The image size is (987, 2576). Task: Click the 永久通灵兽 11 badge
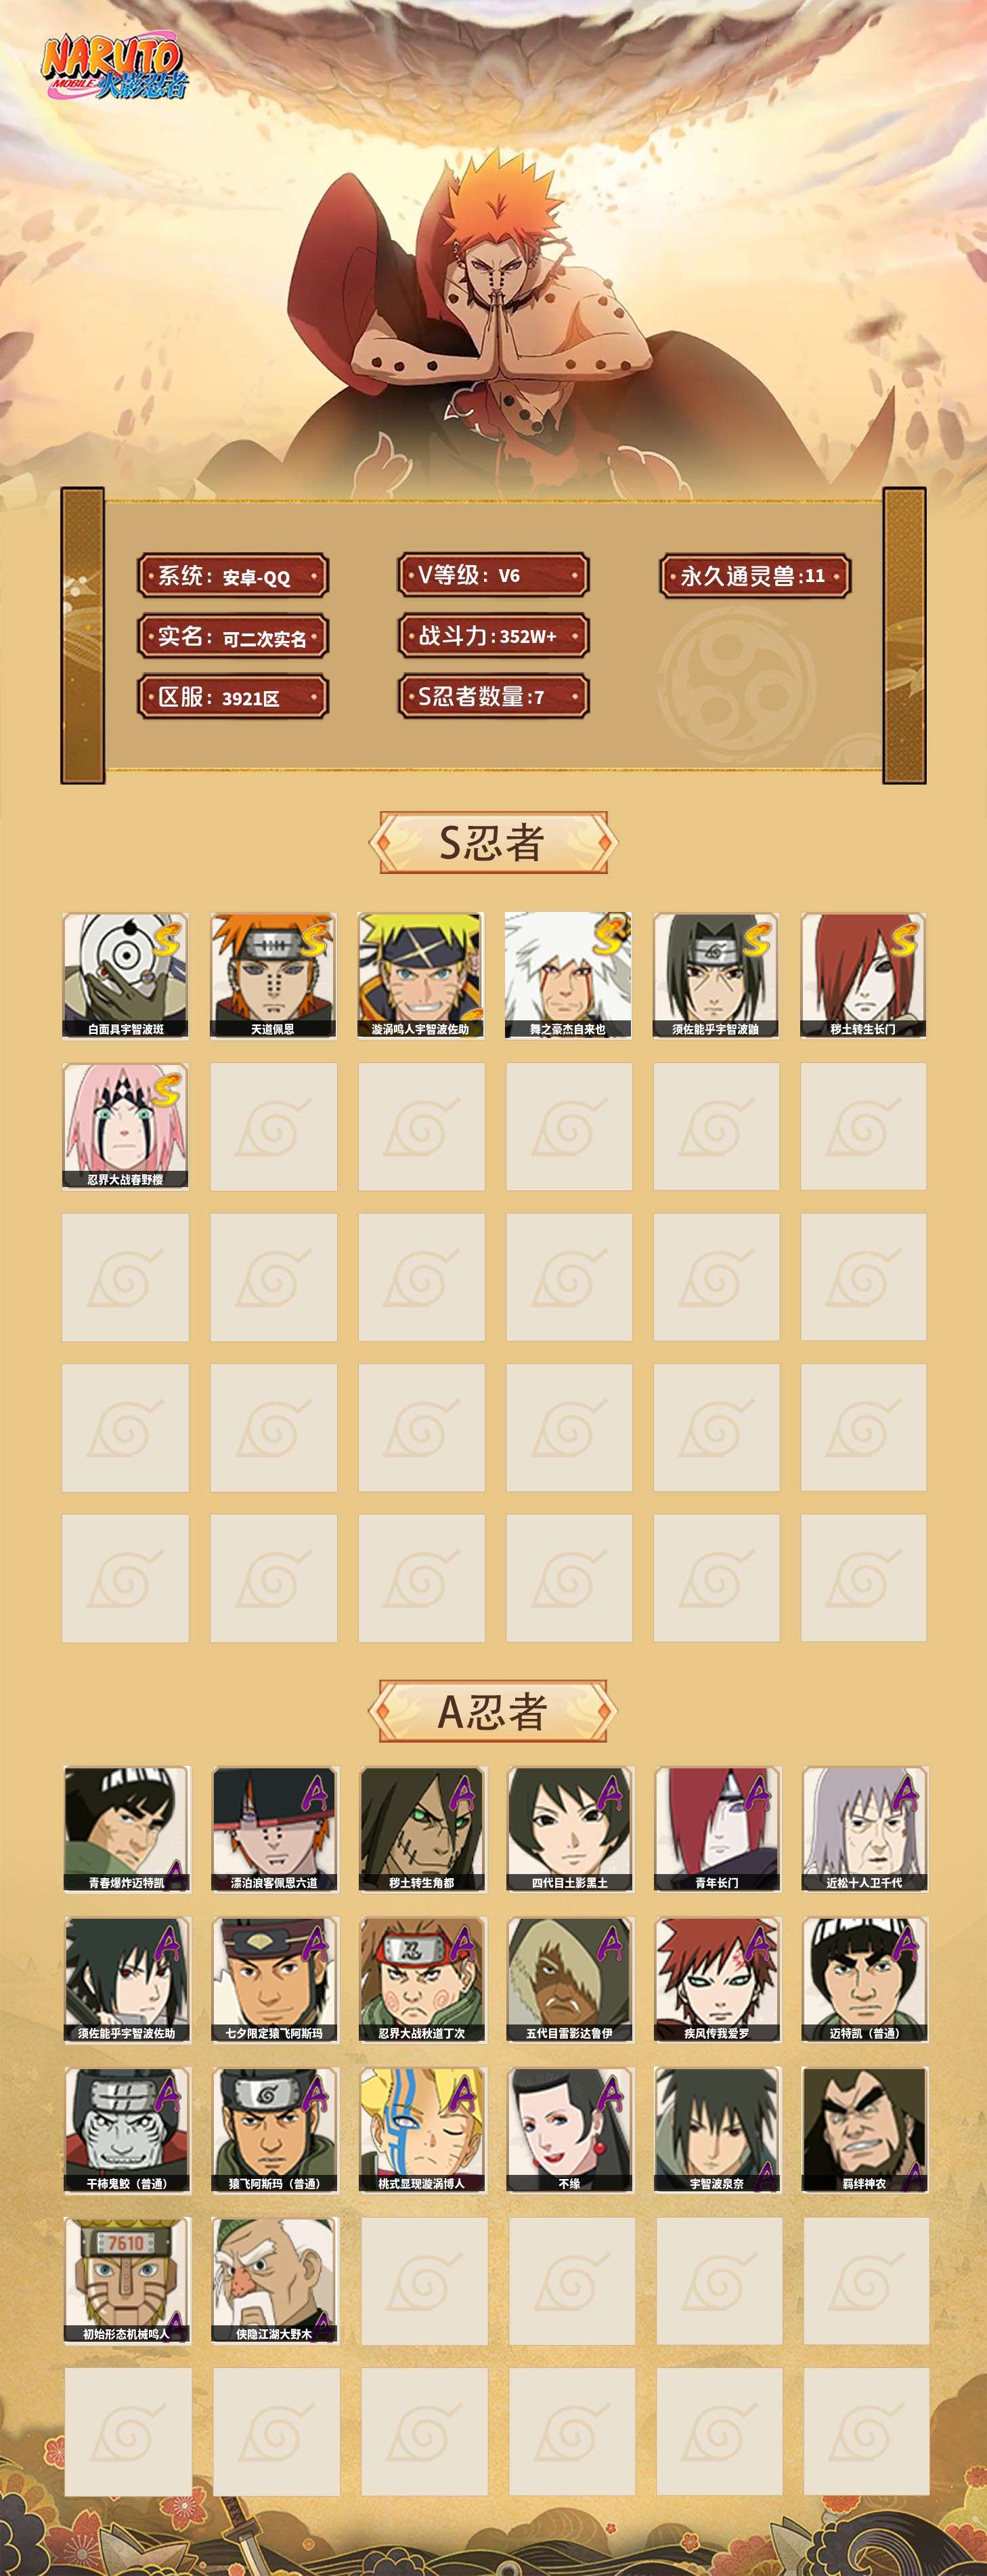pos(755,576)
